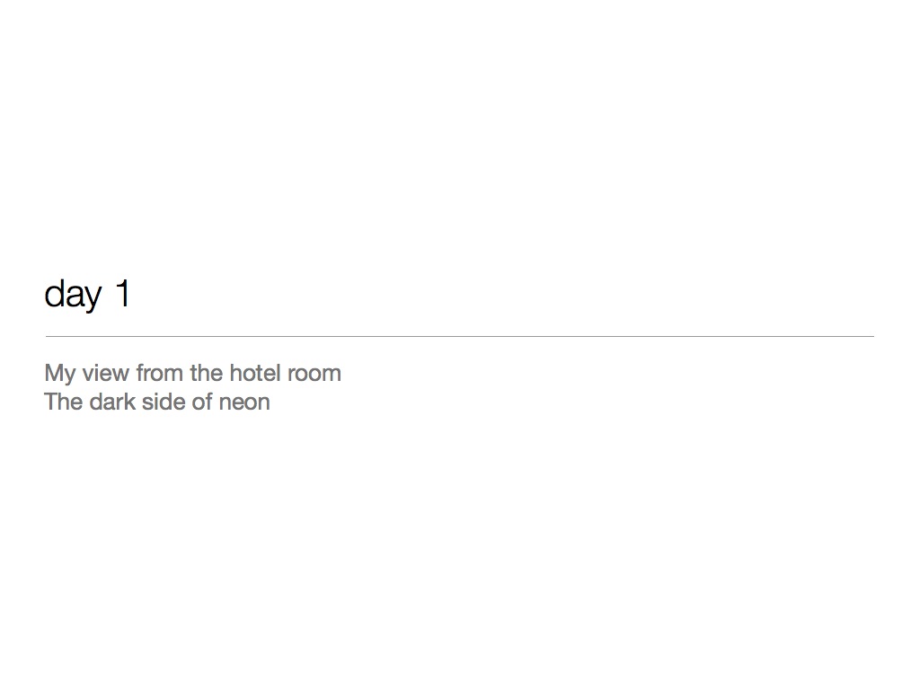The width and height of the screenshot is (920, 690).
Task: Click the letter "y" in "day"
Action: point(93,299)
